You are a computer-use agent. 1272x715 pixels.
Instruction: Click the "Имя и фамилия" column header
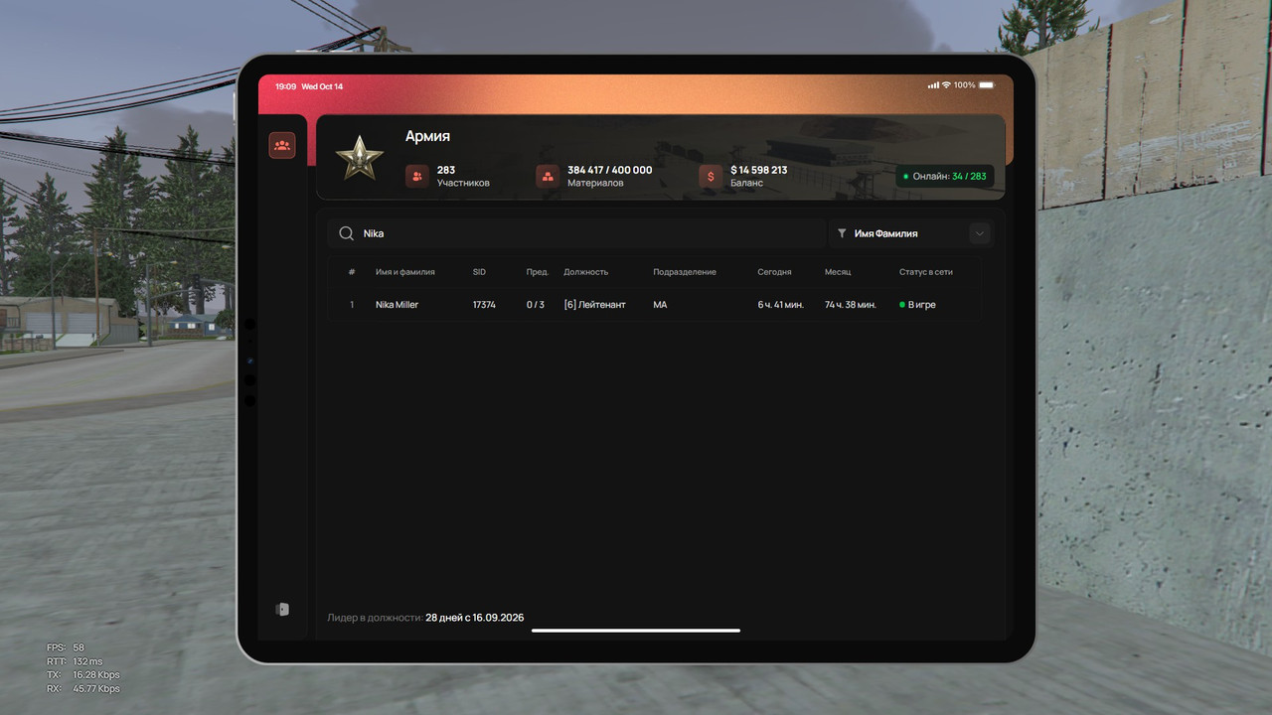pyautogui.click(x=405, y=272)
